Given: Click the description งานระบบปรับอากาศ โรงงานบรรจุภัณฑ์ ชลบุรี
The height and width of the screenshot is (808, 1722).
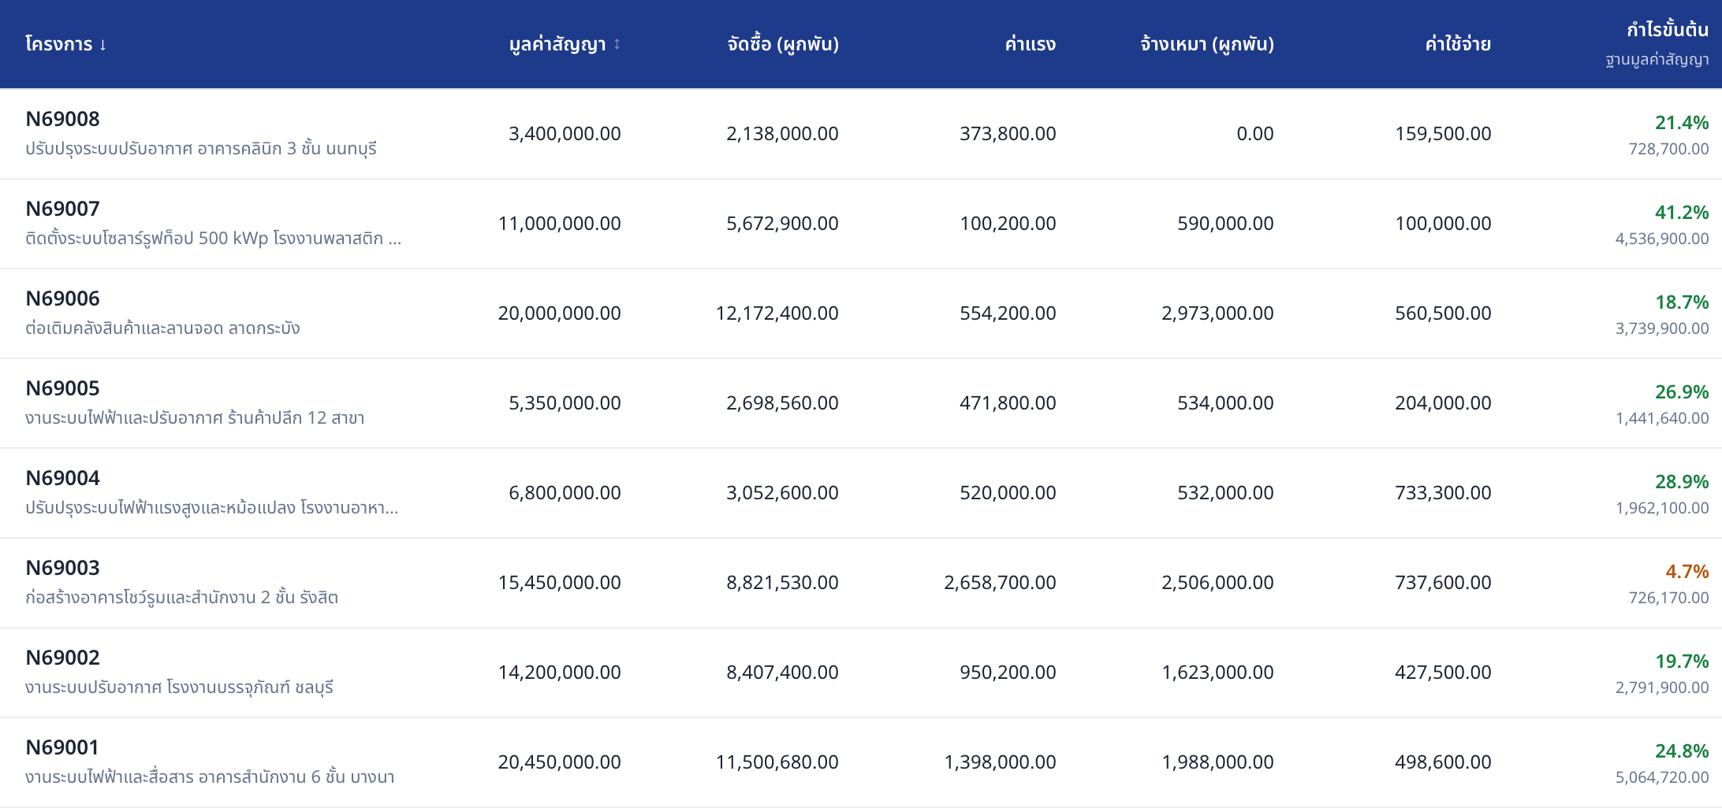Looking at the screenshot, I should [179, 688].
